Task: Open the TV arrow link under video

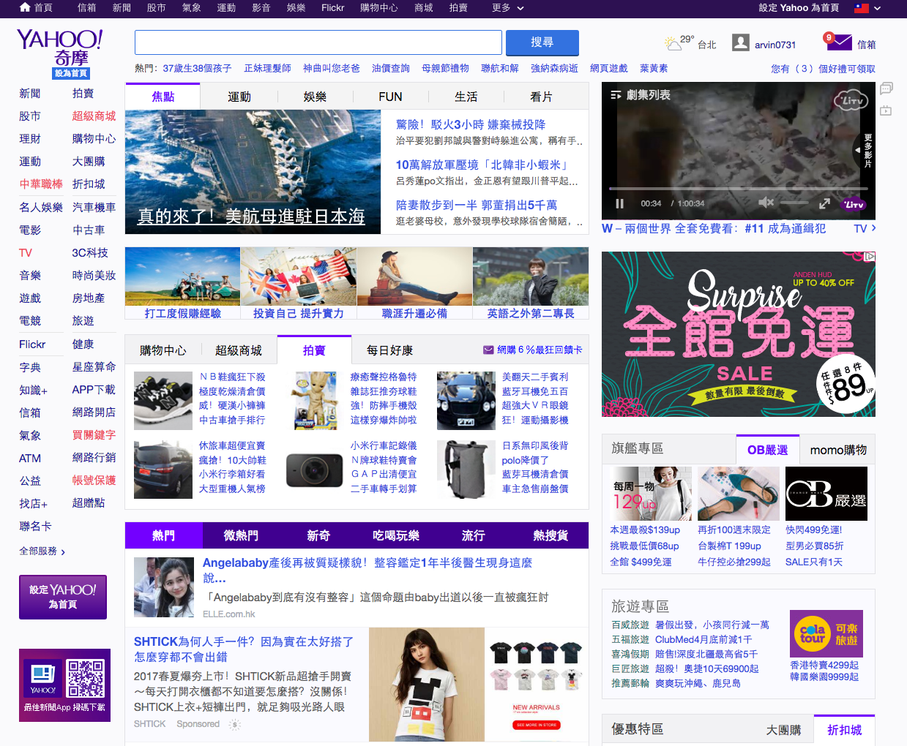Action: [865, 228]
